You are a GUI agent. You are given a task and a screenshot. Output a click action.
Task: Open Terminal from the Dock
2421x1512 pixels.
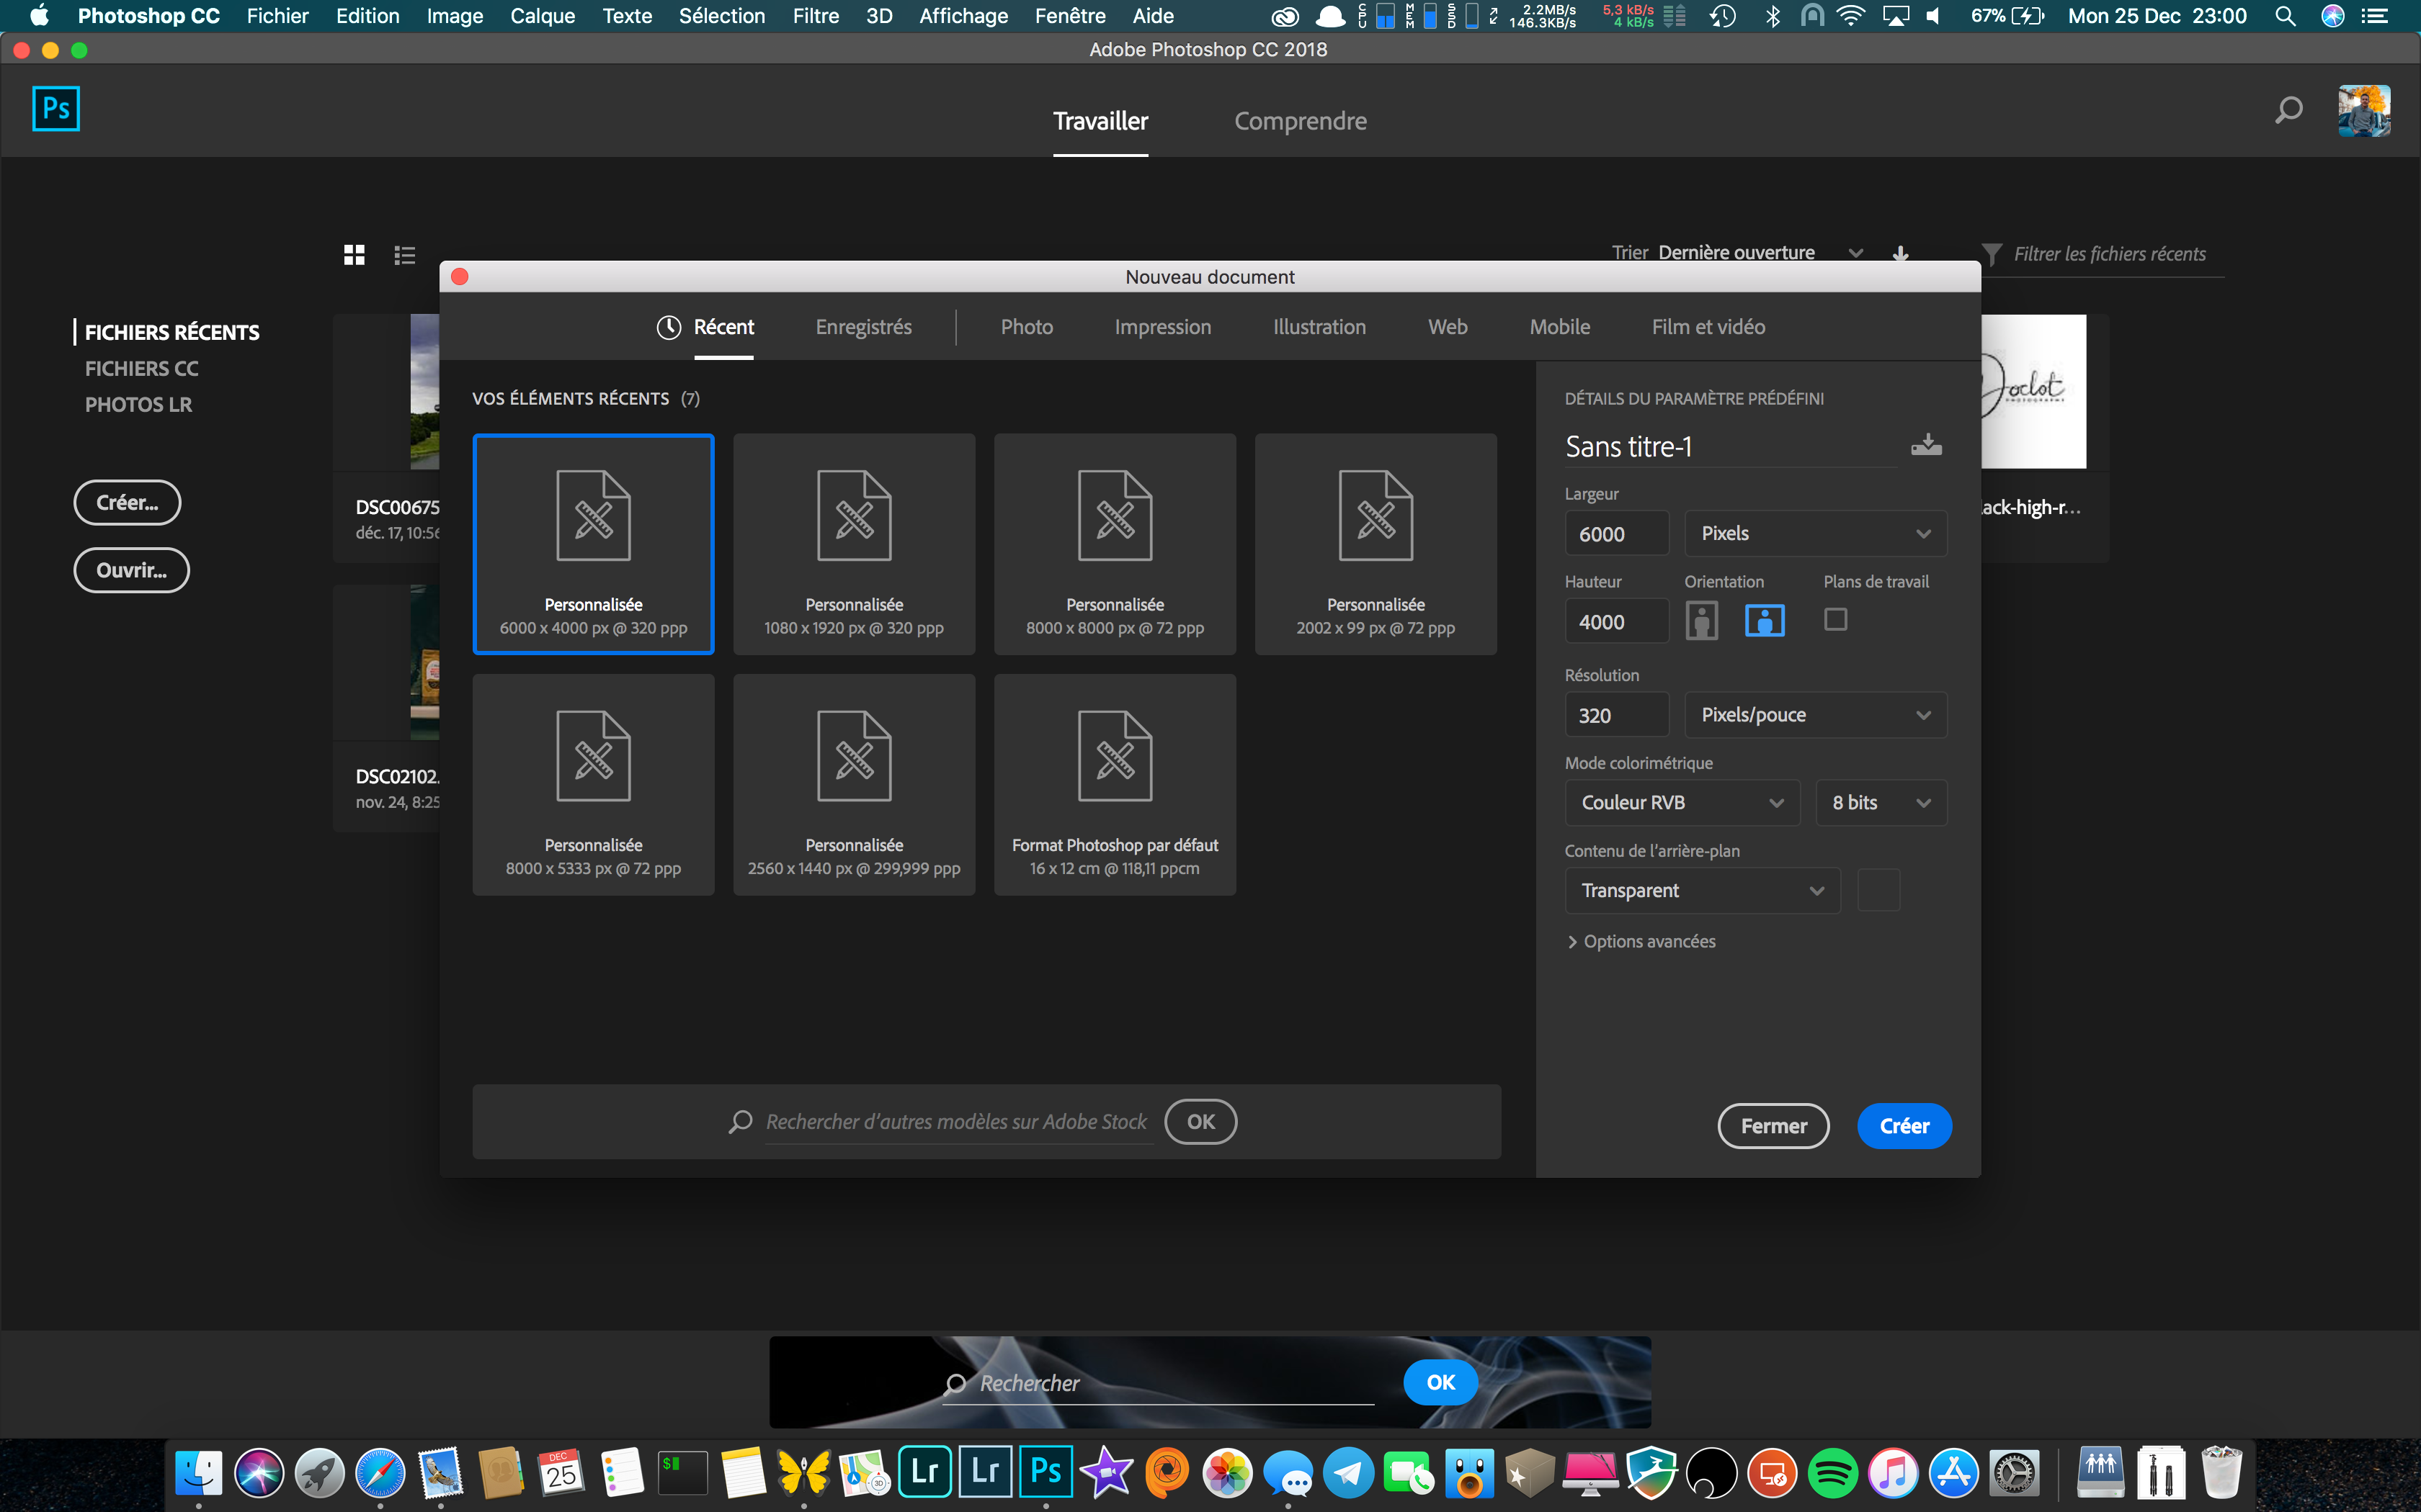click(x=682, y=1473)
